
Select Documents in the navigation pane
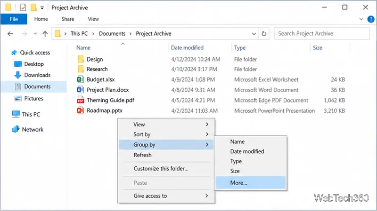click(37, 86)
